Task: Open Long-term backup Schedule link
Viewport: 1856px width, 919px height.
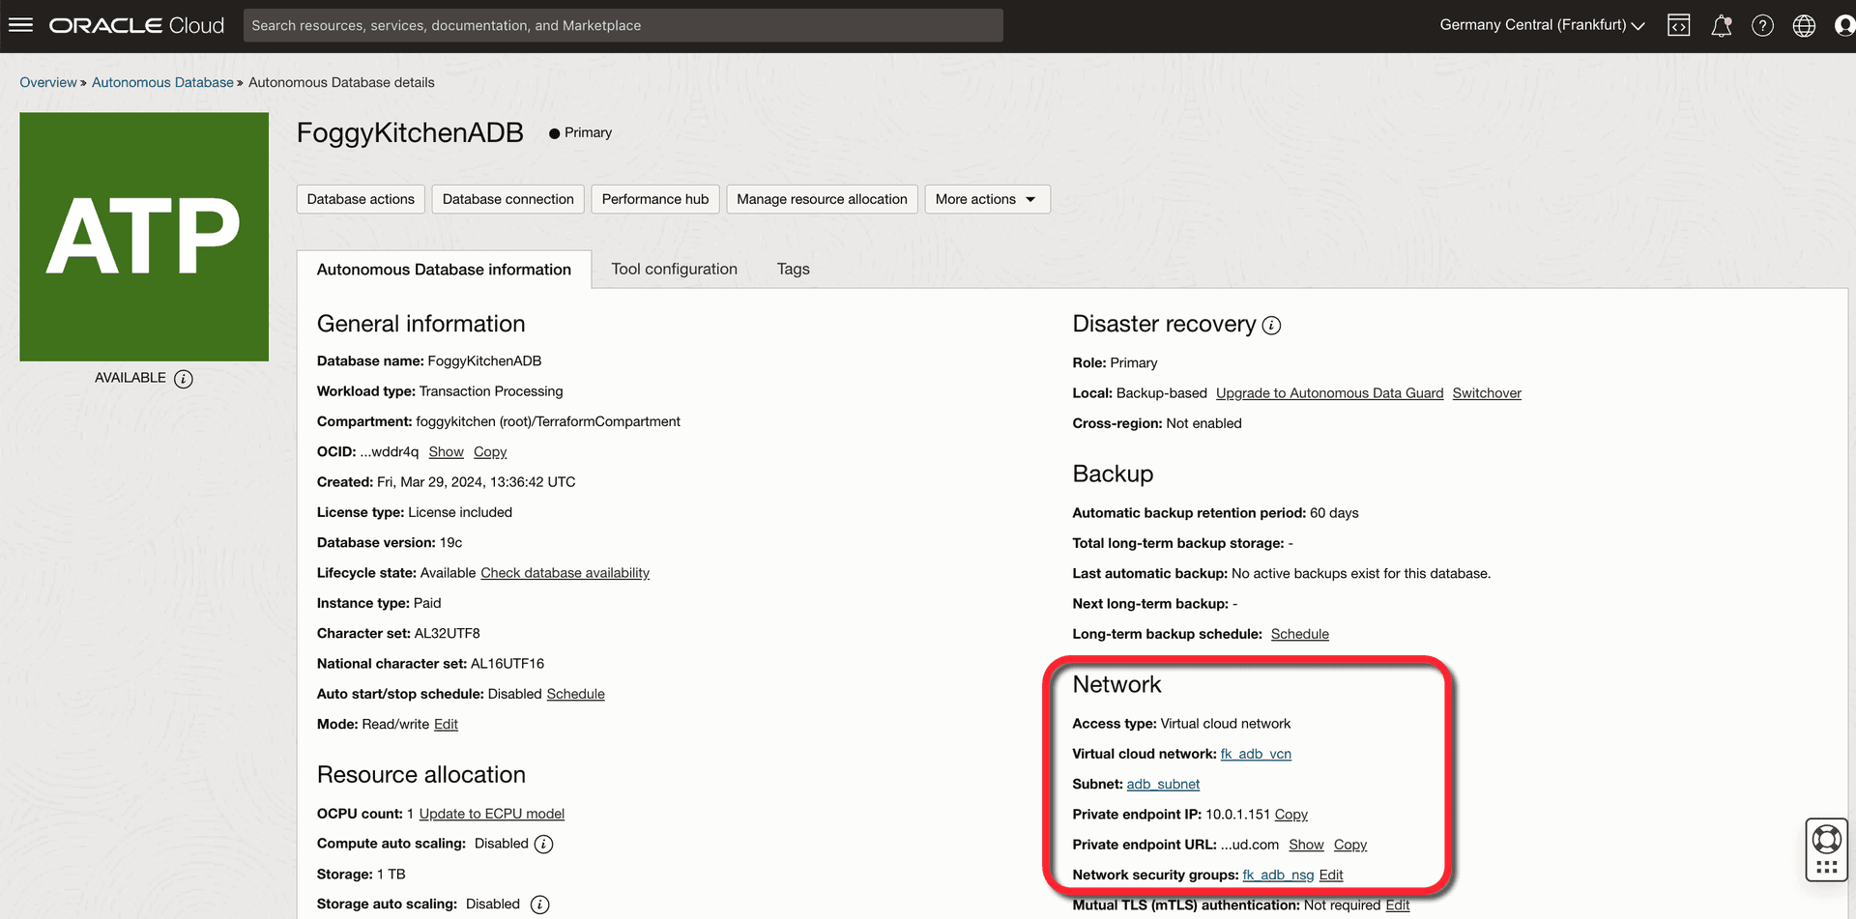Action: tap(1299, 634)
